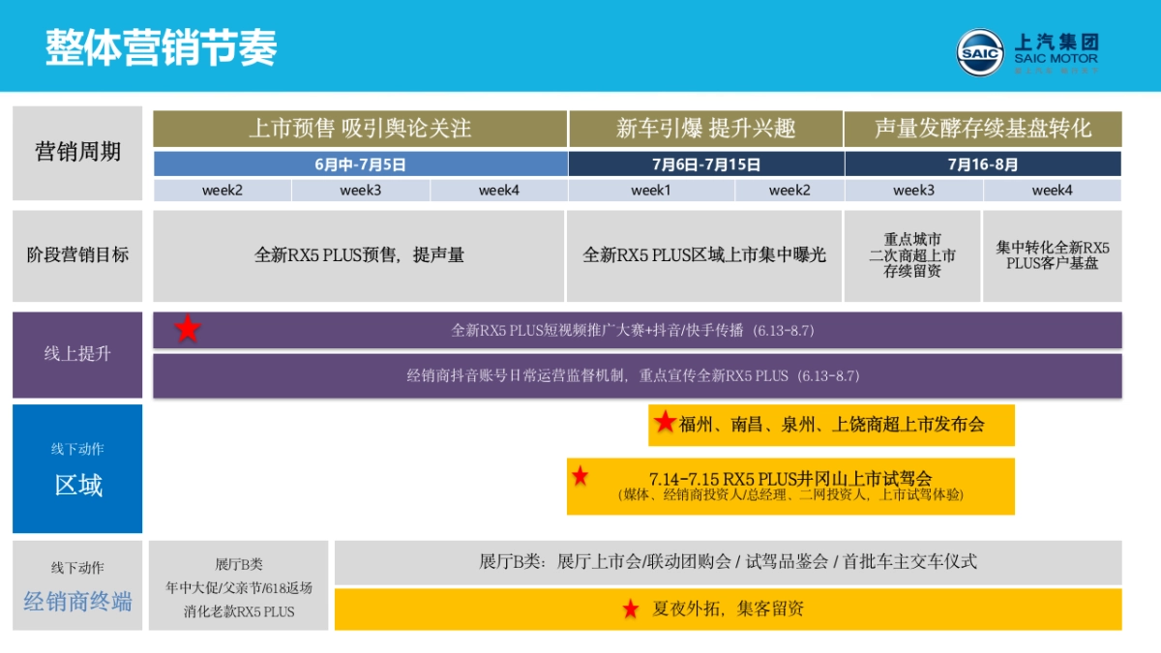Select the 展厅B类 年中大促 gray cell

tap(238, 582)
